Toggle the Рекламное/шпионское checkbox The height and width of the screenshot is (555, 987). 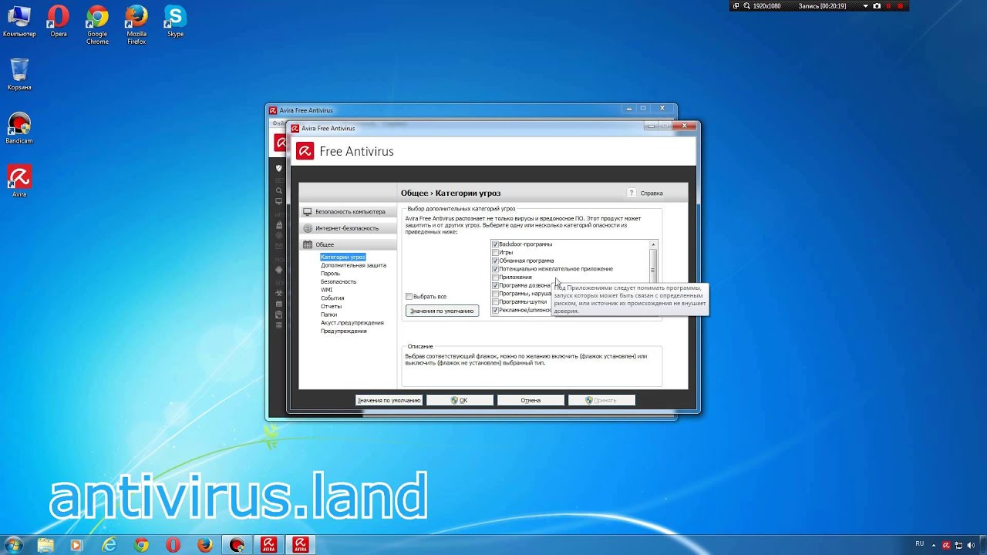(x=495, y=310)
